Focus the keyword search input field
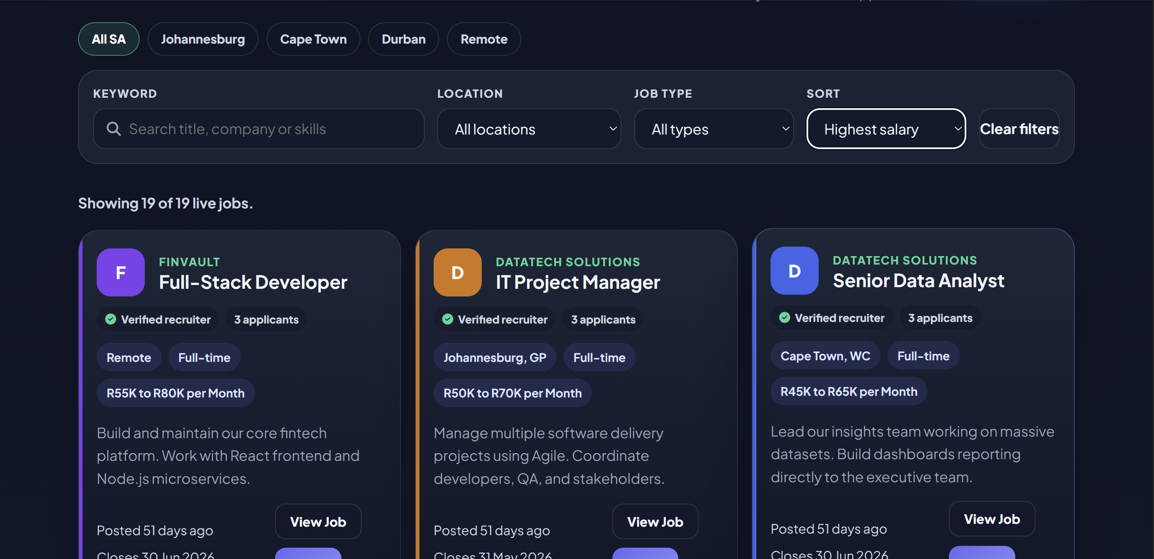 pos(258,129)
